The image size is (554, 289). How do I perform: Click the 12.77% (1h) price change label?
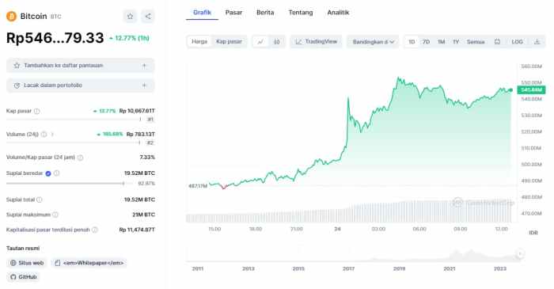coord(130,38)
